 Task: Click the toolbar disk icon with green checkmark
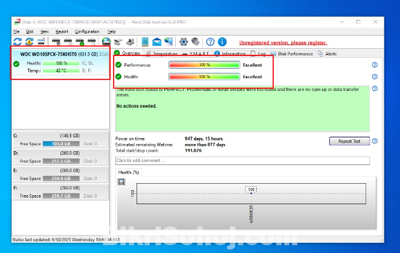[x=80, y=42]
